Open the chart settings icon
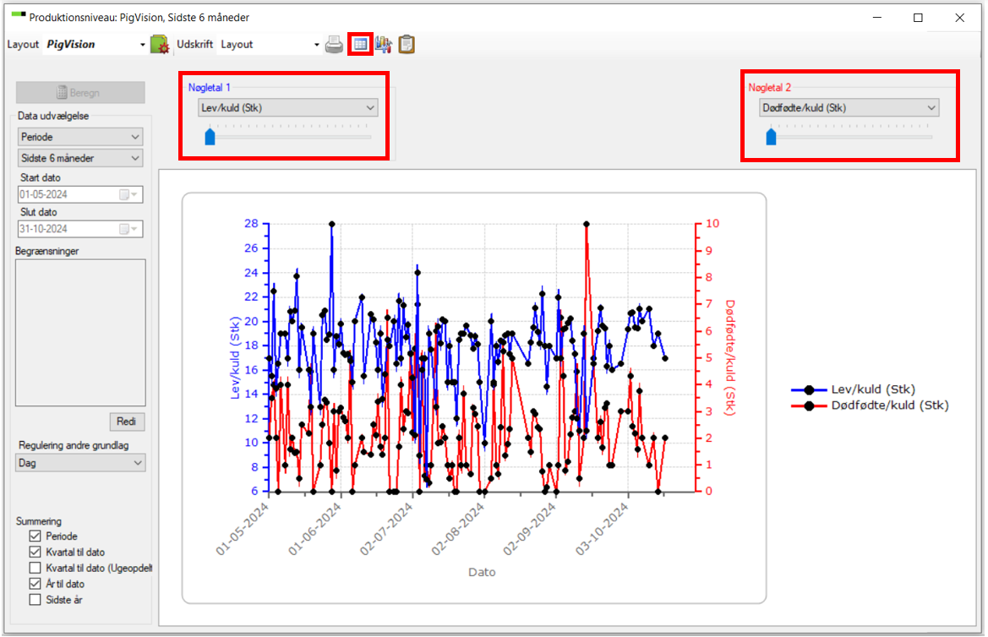988x637 pixels. (383, 45)
